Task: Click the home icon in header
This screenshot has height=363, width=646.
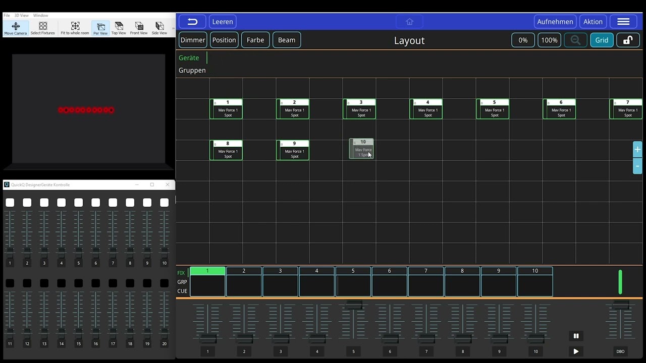Action: click(x=409, y=22)
